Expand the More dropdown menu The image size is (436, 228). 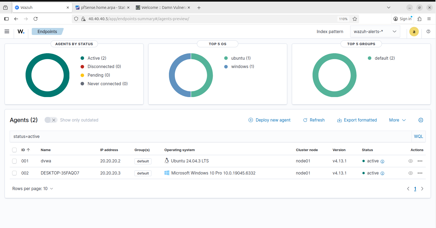[x=397, y=120]
